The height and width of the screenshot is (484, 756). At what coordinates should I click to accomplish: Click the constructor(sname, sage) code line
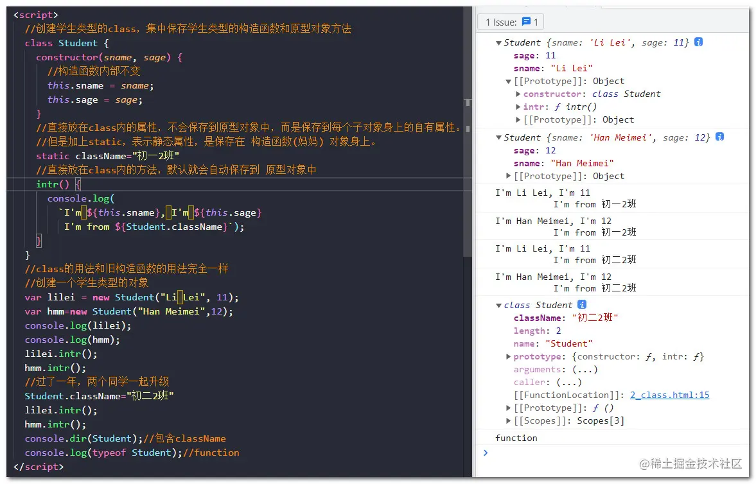pyautogui.click(x=109, y=57)
